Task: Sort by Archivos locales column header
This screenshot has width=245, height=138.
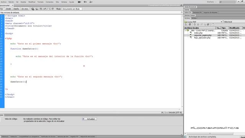Action: [x=200, y=28]
